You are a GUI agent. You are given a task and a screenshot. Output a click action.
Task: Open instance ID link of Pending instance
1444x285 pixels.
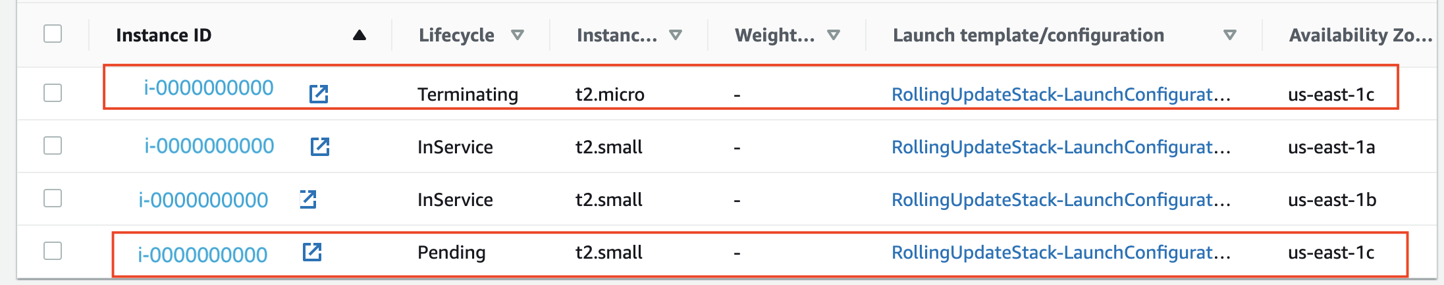pyautogui.click(x=203, y=254)
